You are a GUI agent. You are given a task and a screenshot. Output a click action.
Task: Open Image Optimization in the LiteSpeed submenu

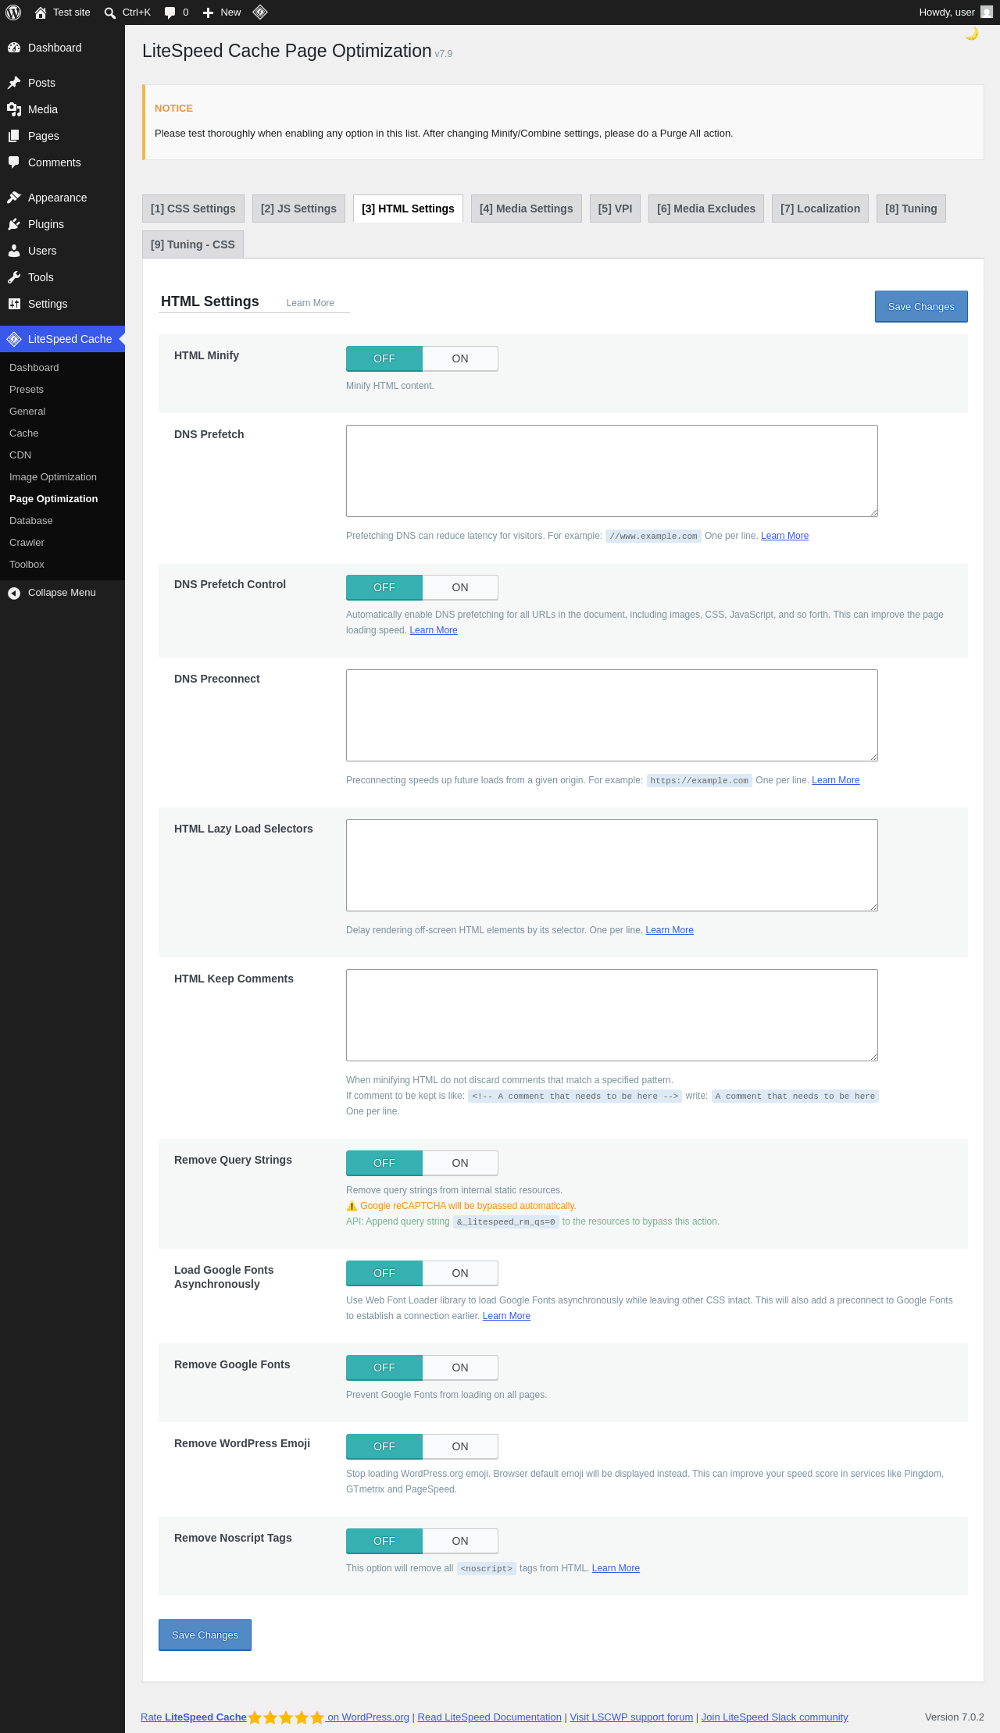62,477
